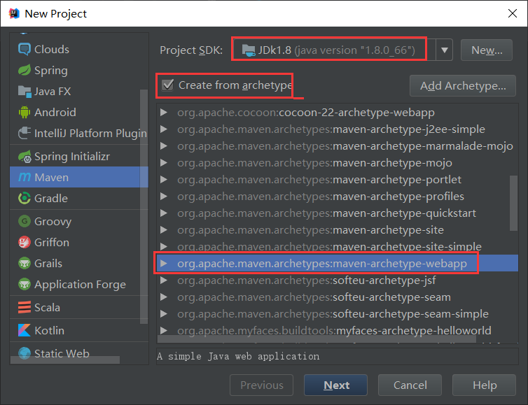Click the Maven 'm' icon

tap(25, 177)
